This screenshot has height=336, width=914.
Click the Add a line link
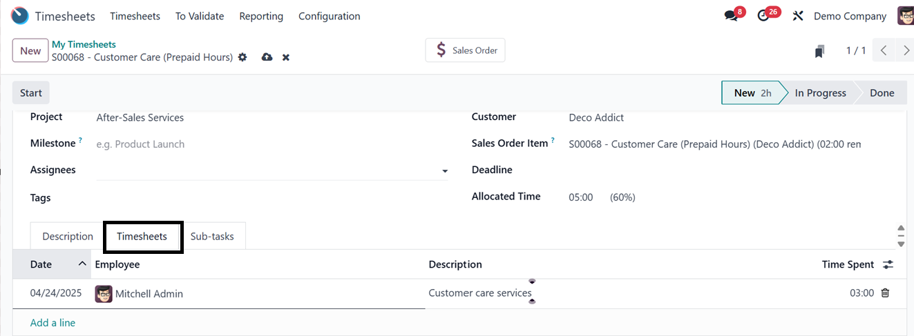(x=53, y=323)
